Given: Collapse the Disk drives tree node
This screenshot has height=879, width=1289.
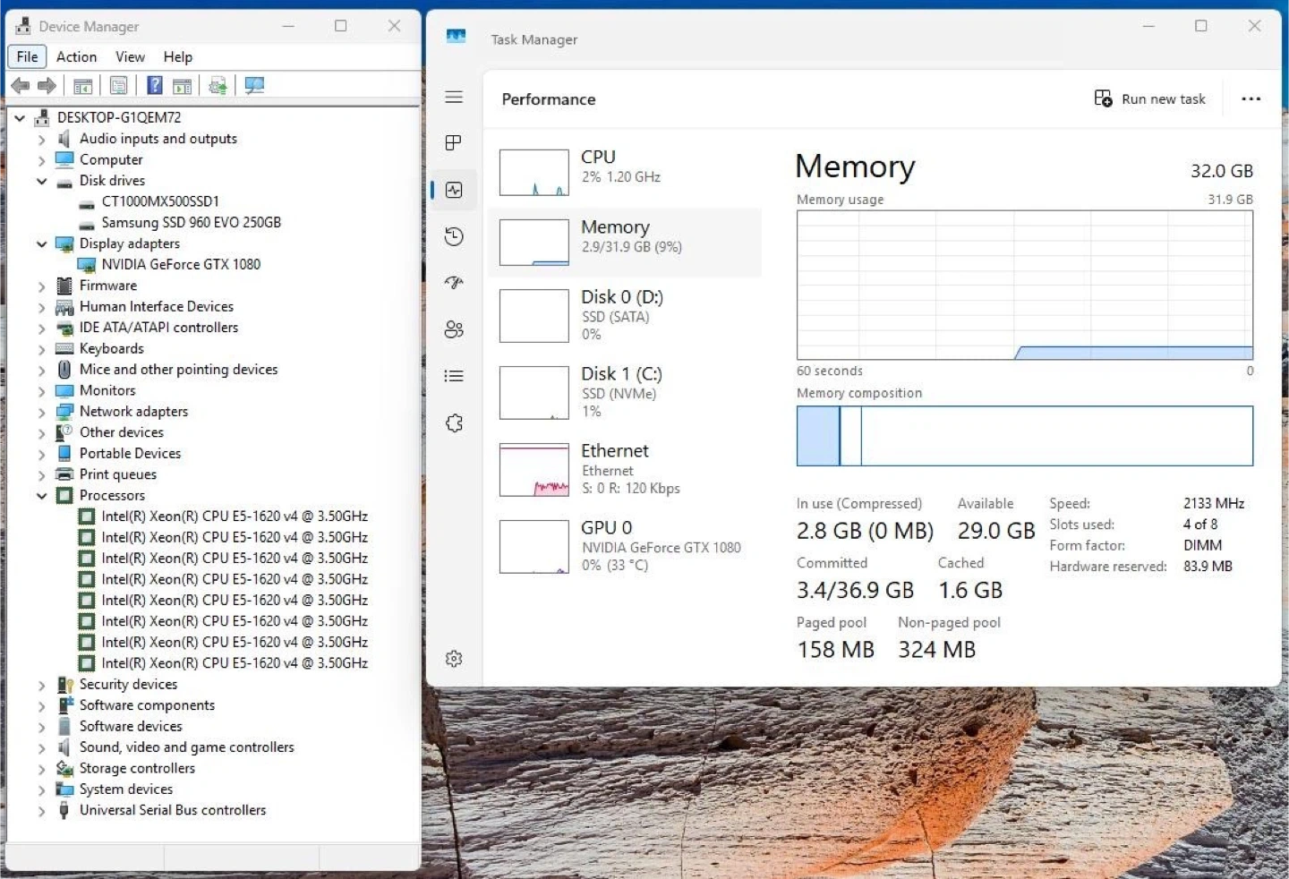Looking at the screenshot, I should 41,181.
